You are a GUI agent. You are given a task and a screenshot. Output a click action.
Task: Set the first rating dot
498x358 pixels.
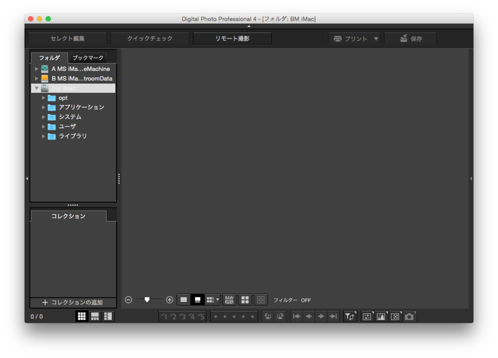215,316
